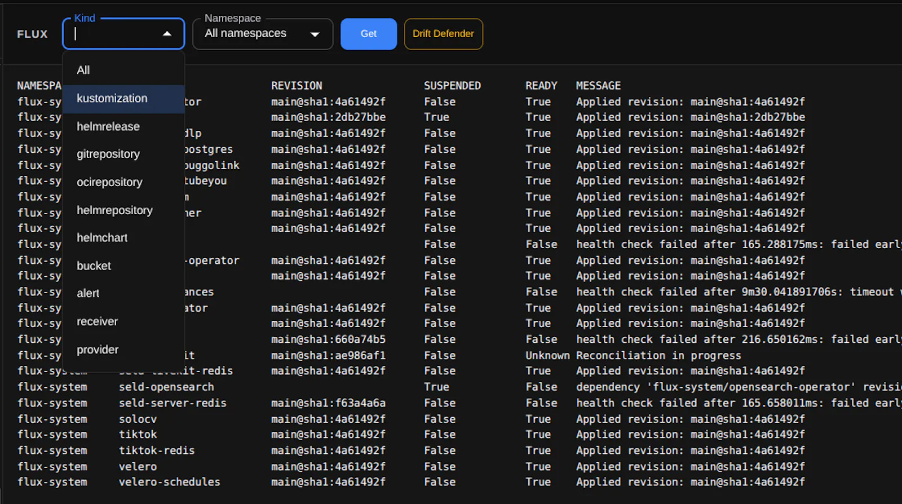The width and height of the screenshot is (902, 504).
Task: Click revision main@sha1:f63a4a6a
Action: click(x=328, y=403)
